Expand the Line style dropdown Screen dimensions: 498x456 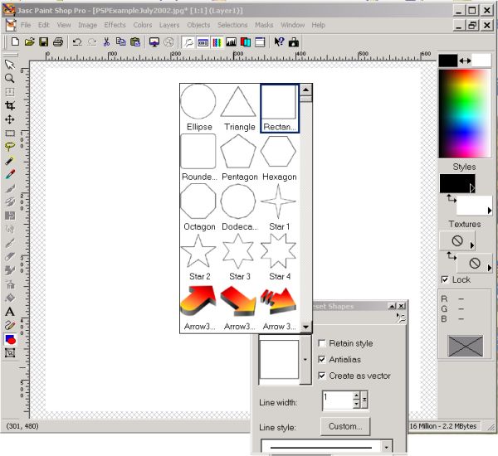coord(386,447)
